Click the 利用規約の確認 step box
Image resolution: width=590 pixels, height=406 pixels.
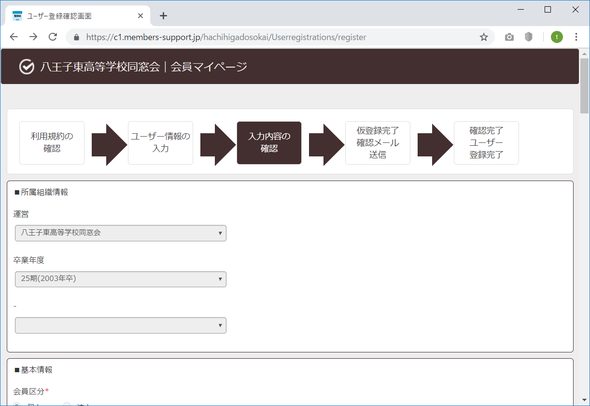(52, 143)
